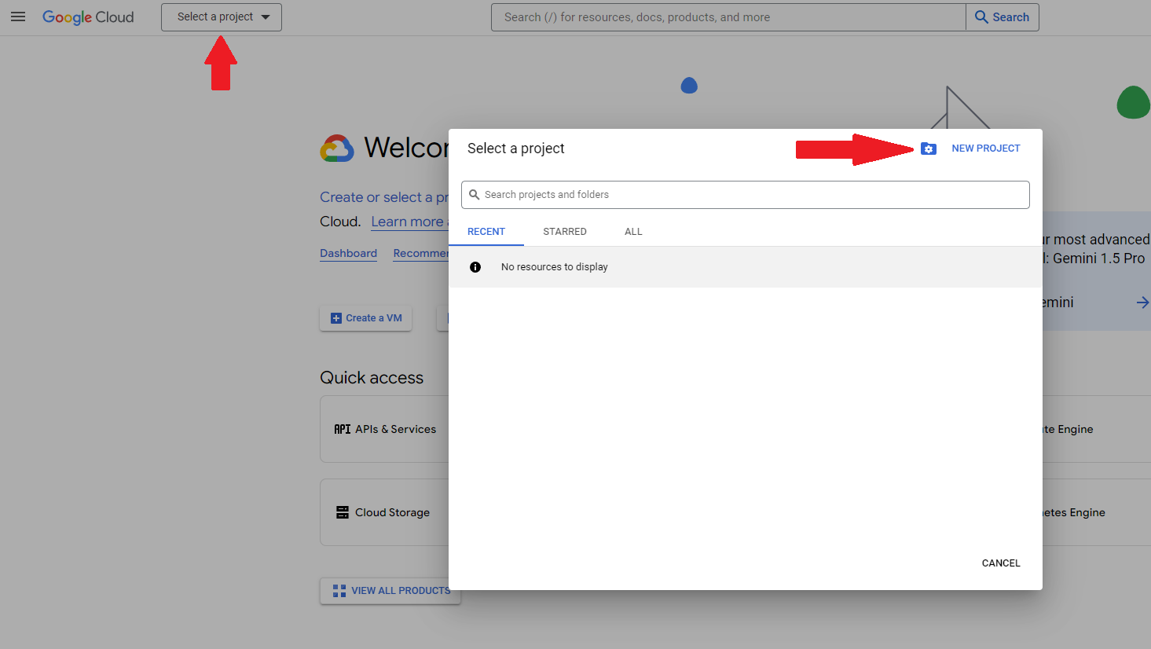
Task: Open the Cloud Storage card
Action: pos(384,512)
